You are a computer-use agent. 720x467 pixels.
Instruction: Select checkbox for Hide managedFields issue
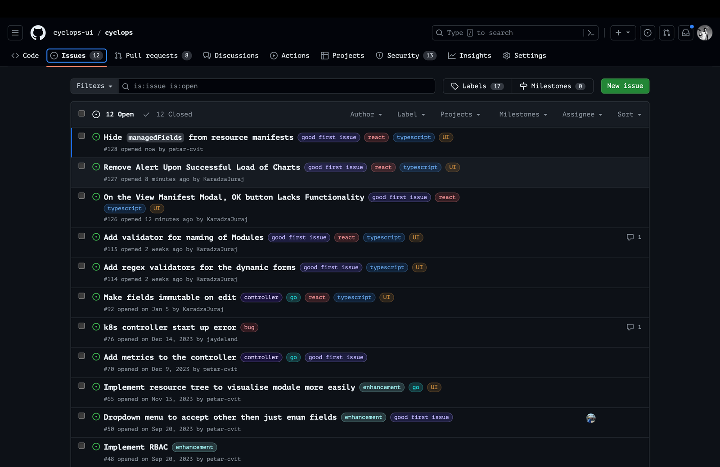tap(81, 136)
